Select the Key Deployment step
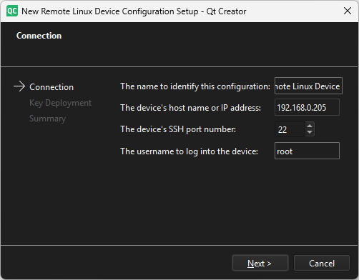359x280 pixels. pyautogui.click(x=60, y=103)
